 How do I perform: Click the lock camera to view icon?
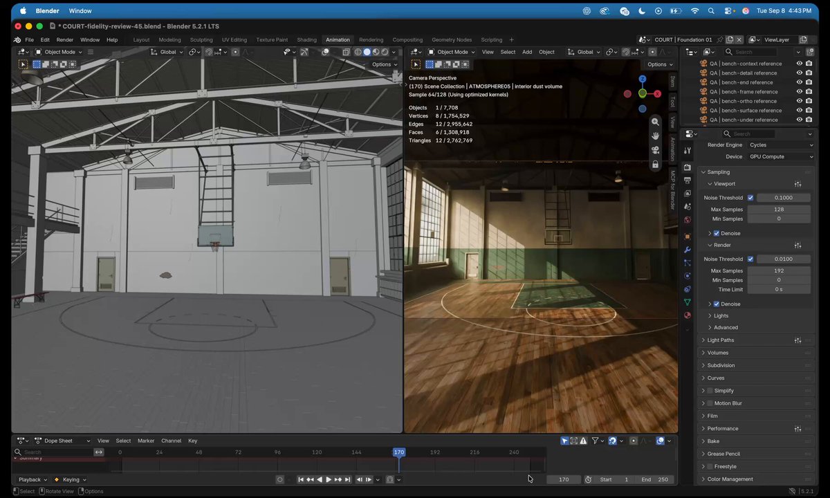655,165
